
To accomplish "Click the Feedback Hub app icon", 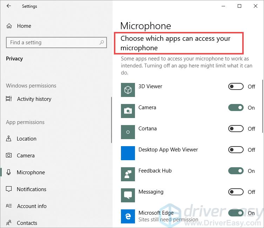I will click(x=128, y=174).
